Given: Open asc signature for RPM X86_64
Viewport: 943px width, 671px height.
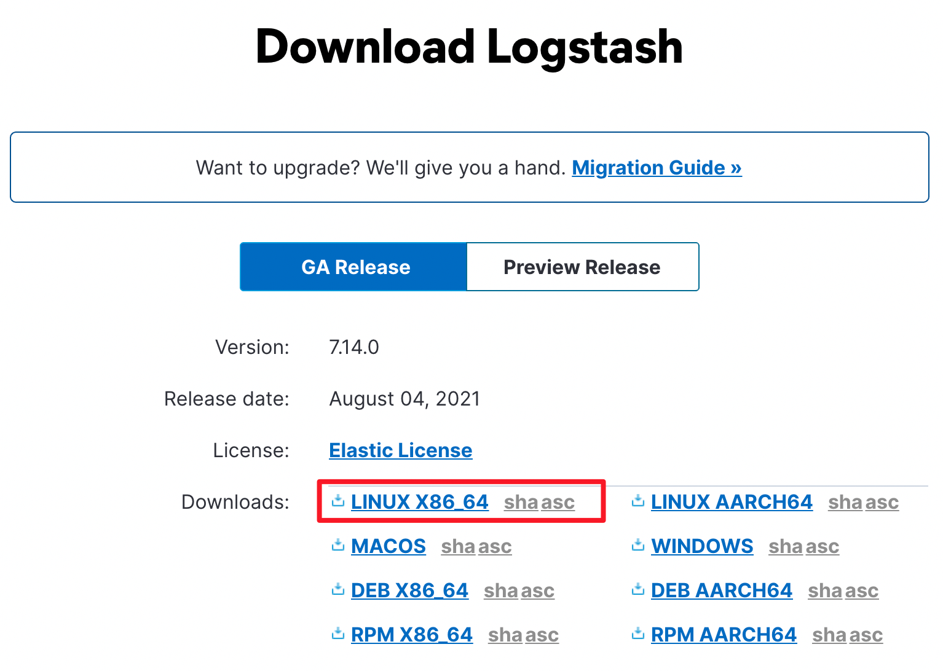Looking at the screenshot, I should click(x=542, y=635).
